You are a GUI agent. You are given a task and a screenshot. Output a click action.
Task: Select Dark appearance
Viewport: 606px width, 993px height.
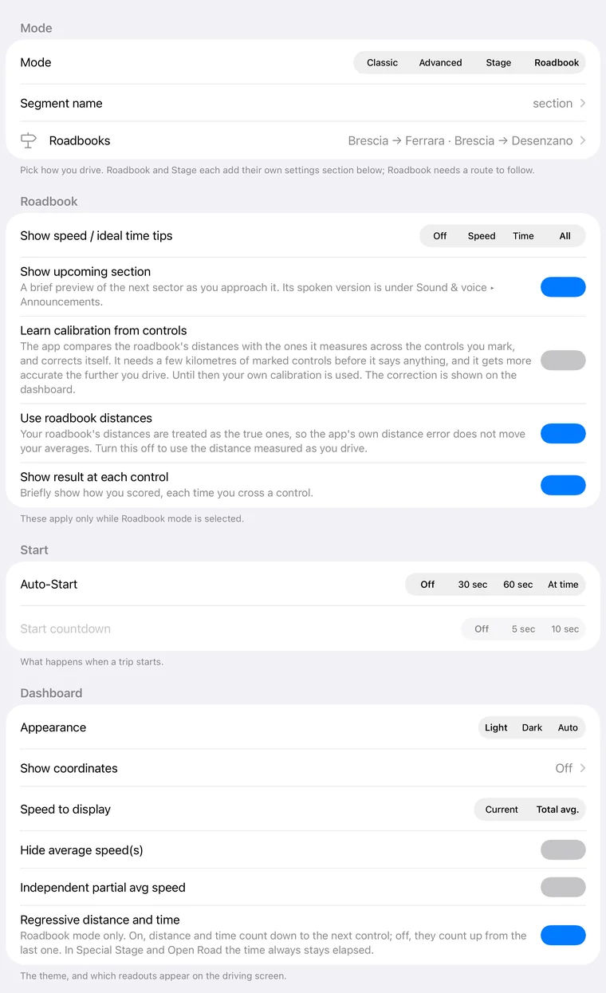pyautogui.click(x=532, y=727)
